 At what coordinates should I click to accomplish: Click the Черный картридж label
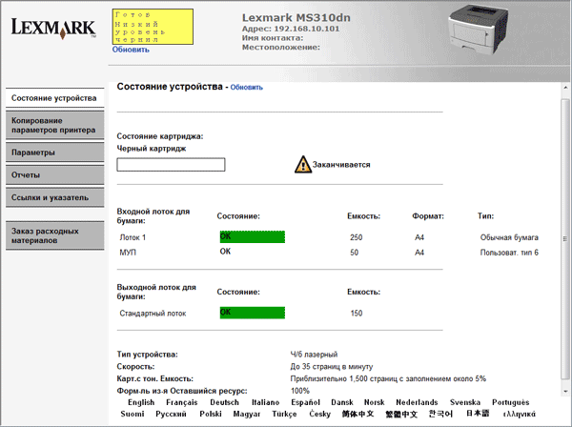pyautogui.click(x=152, y=149)
